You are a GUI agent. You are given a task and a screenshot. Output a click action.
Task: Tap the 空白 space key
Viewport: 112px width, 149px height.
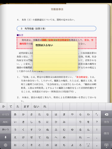pyautogui.click(x=106, y=122)
